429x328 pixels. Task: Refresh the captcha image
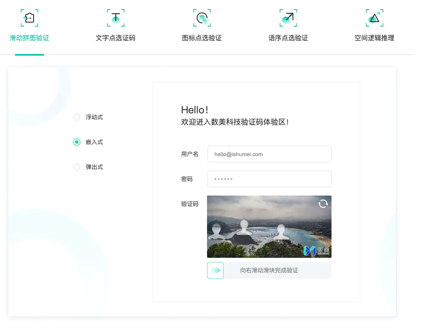pos(323,204)
